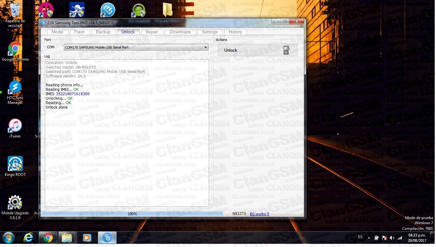The width and height of the screenshot is (436, 247).
Task: Open the Action Center flag icon
Action: coord(384,238)
